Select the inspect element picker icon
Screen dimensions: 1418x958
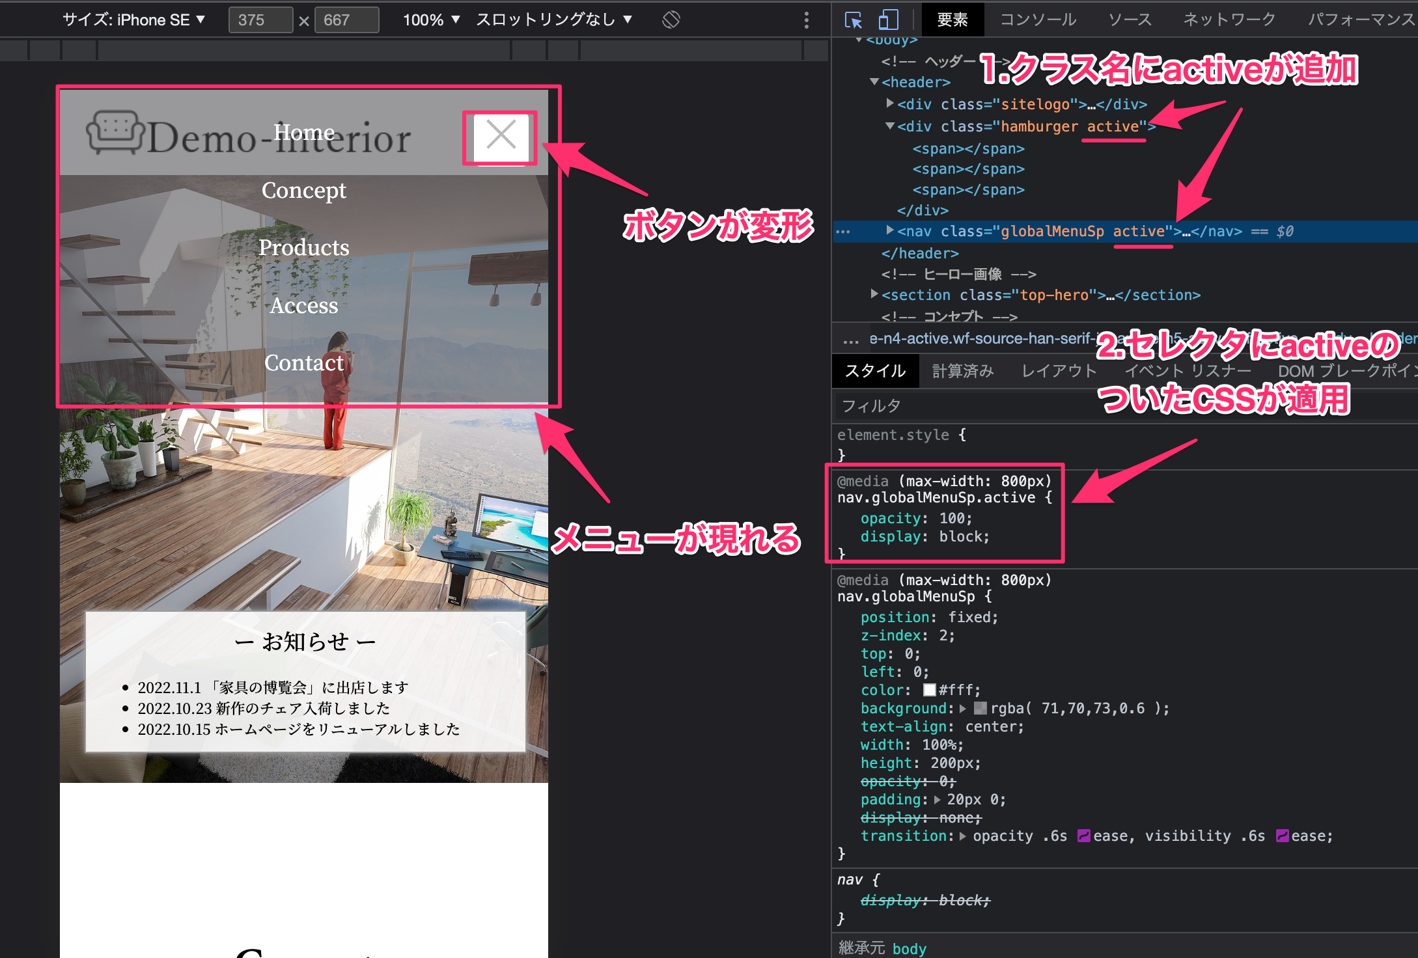coord(853,20)
